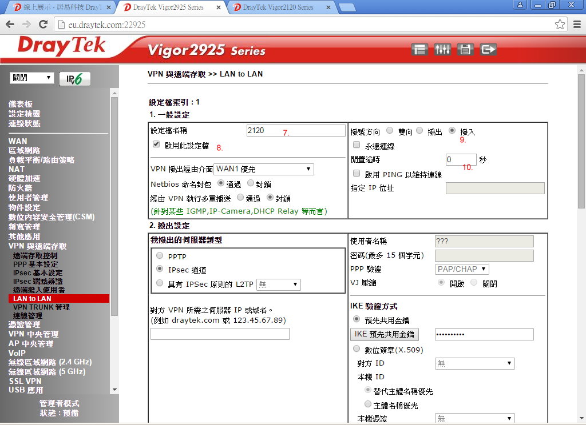Click the 設定檔名稱 field containing 2120
Screen dimensions: 586x425
tap(296, 130)
